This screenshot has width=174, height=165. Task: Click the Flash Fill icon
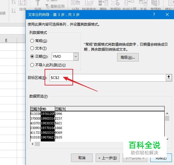pos(89,3)
